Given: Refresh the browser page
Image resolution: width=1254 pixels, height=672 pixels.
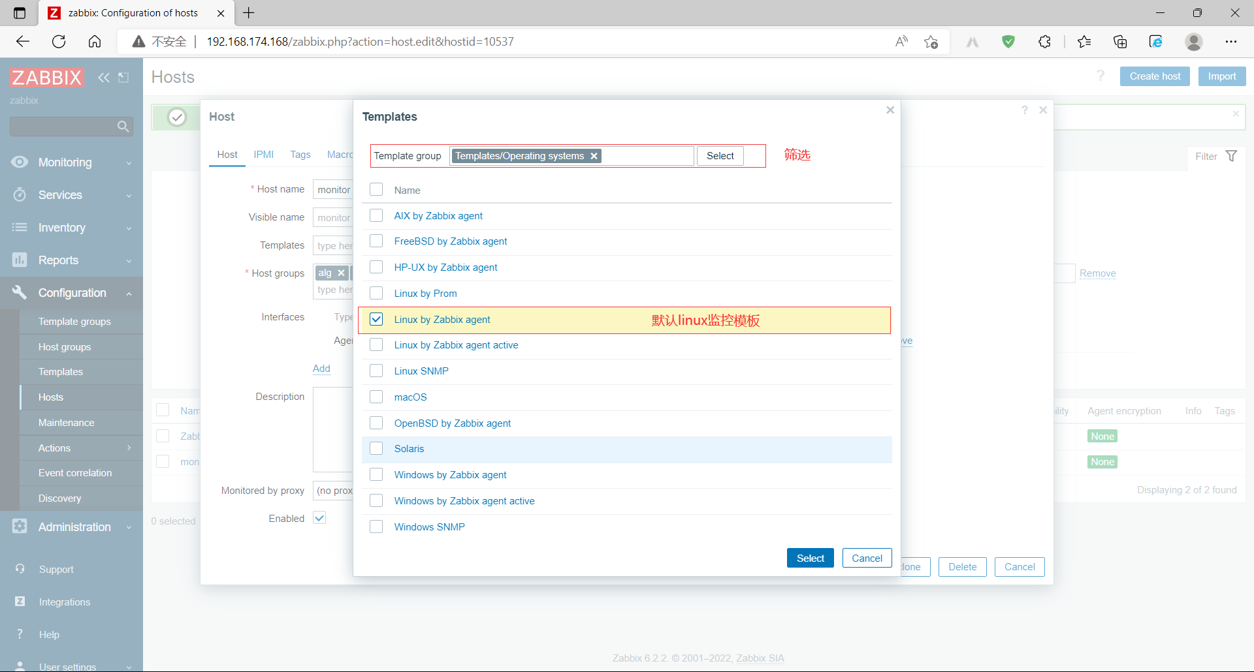Looking at the screenshot, I should tap(59, 42).
